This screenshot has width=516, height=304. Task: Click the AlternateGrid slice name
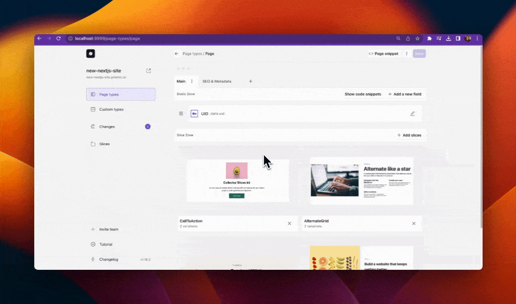316,221
